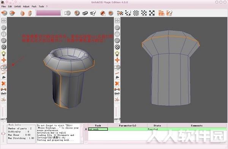Click the Difficulty : 0 text
This screenshot has width=228, height=149.
point(19,132)
